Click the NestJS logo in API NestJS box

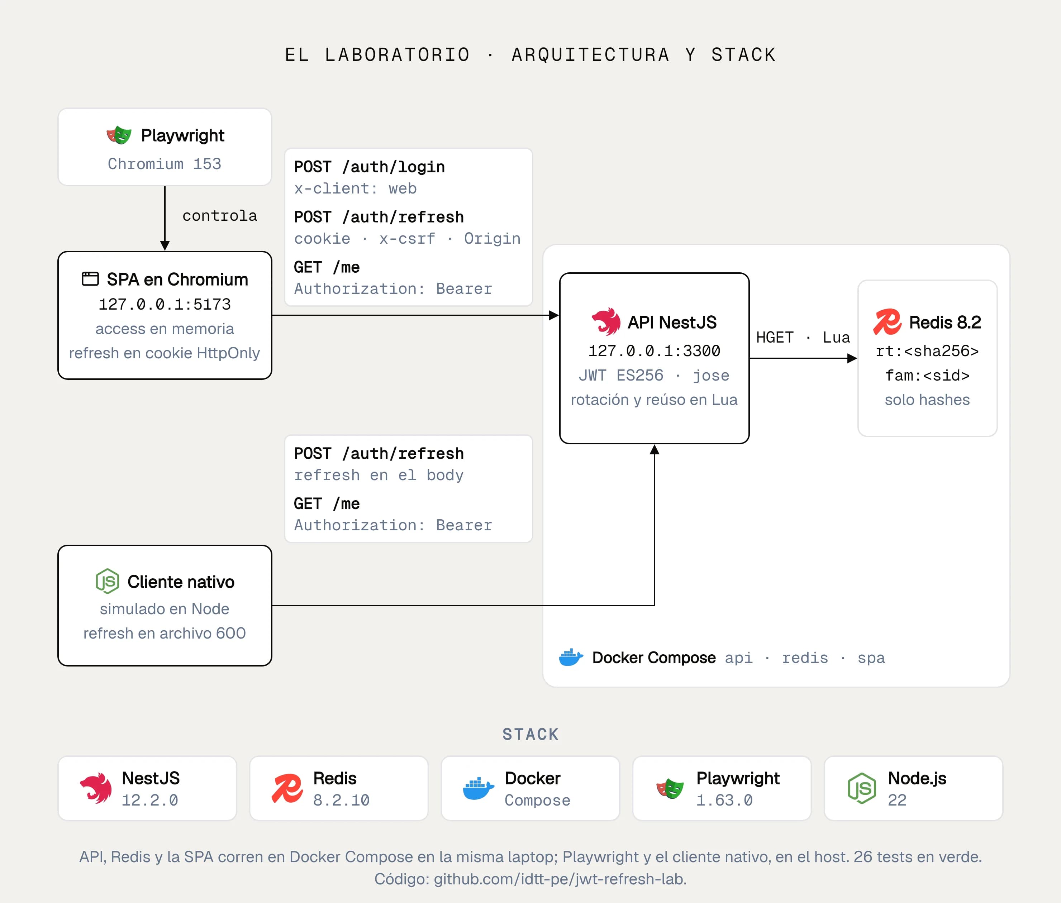click(606, 322)
